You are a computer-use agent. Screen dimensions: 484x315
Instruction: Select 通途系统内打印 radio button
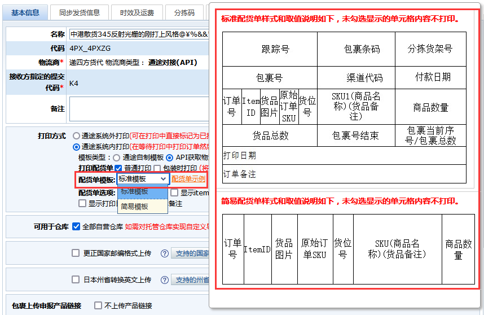pos(76,147)
